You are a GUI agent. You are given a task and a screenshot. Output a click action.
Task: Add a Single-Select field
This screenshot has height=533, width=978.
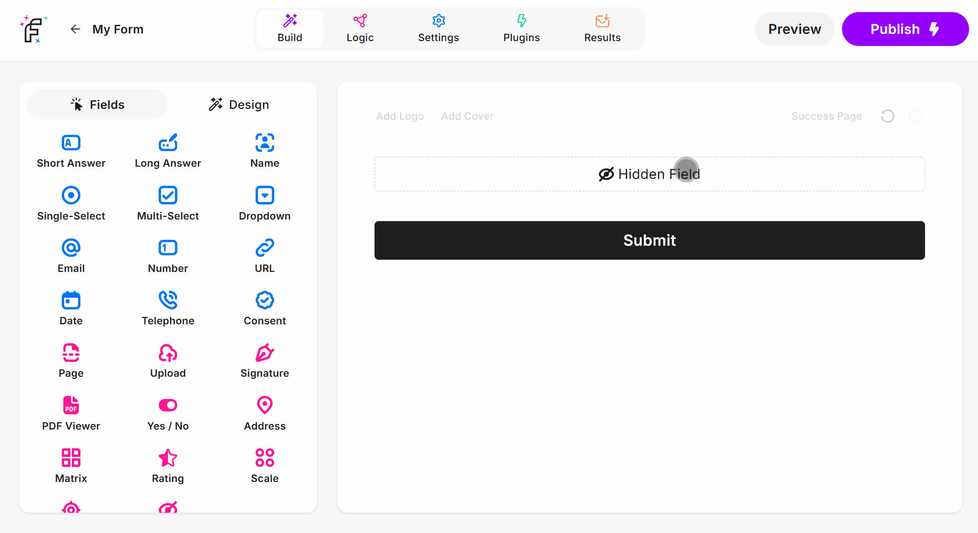point(71,204)
